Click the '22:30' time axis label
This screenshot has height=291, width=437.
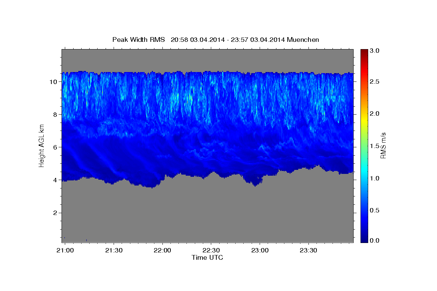point(210,251)
